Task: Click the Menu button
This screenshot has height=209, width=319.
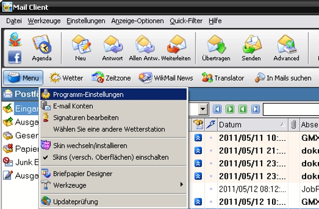Action: 23,78
